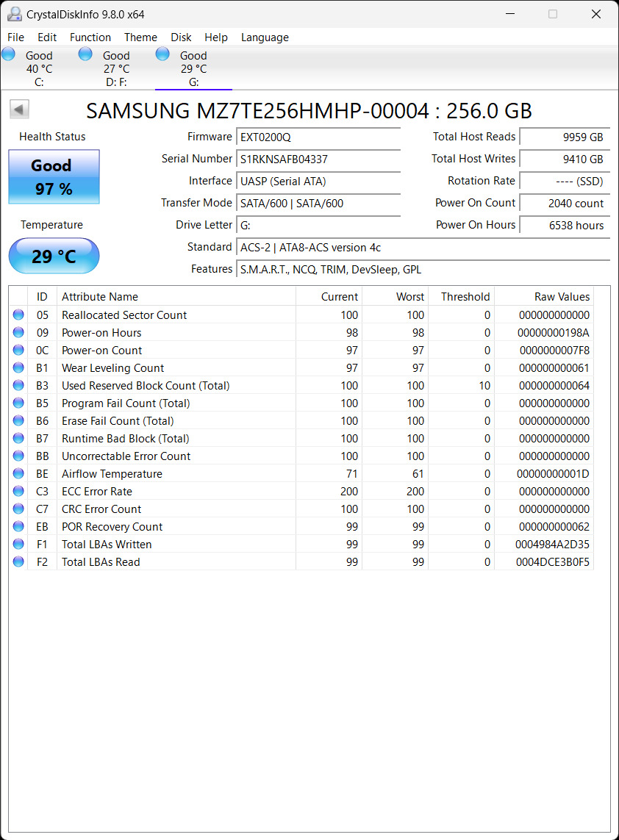The image size is (619, 840).
Task: Select the G: disk status orb
Action: coord(162,54)
